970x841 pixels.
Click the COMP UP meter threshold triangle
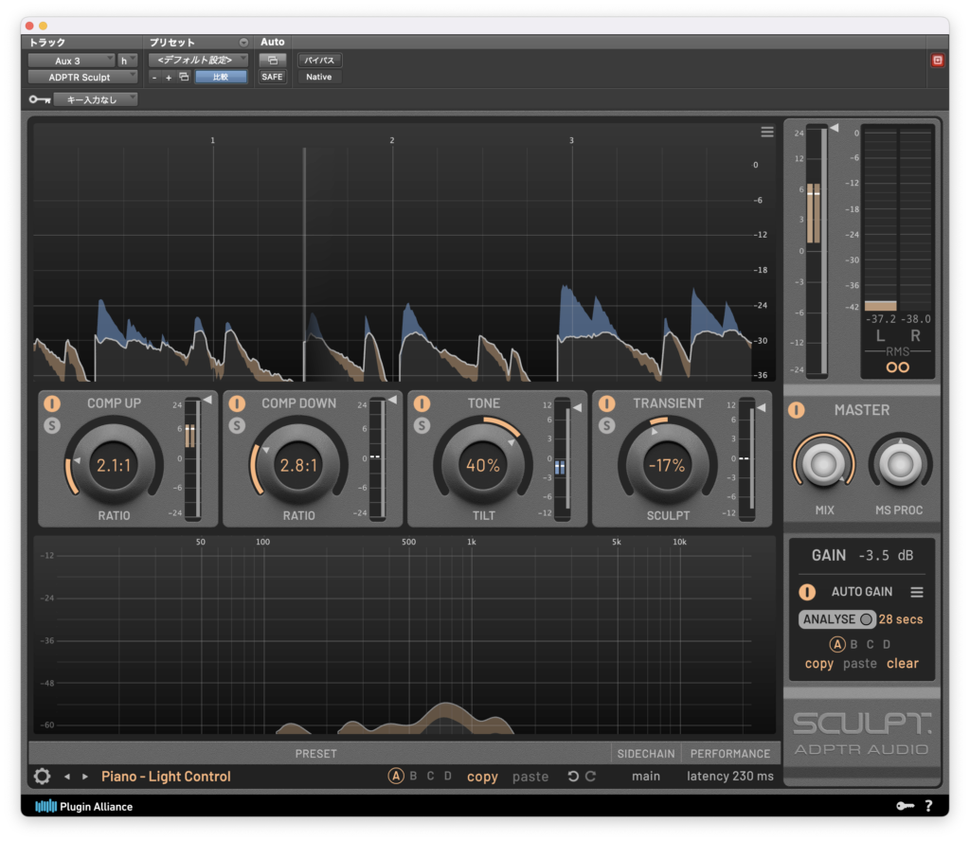(207, 400)
